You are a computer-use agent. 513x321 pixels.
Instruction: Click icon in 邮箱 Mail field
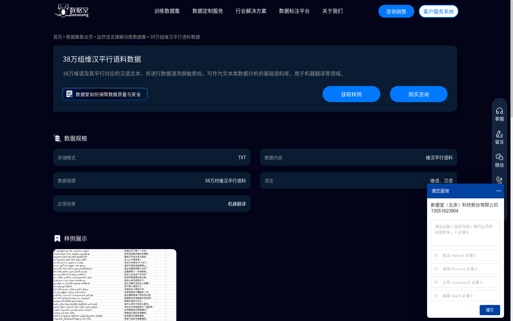436,296
